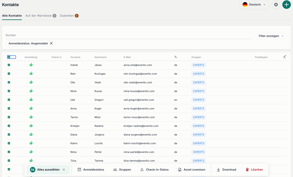The height and width of the screenshot is (177, 293).
Task: Click the pencil edit columns icon
Action: coord(285,56)
